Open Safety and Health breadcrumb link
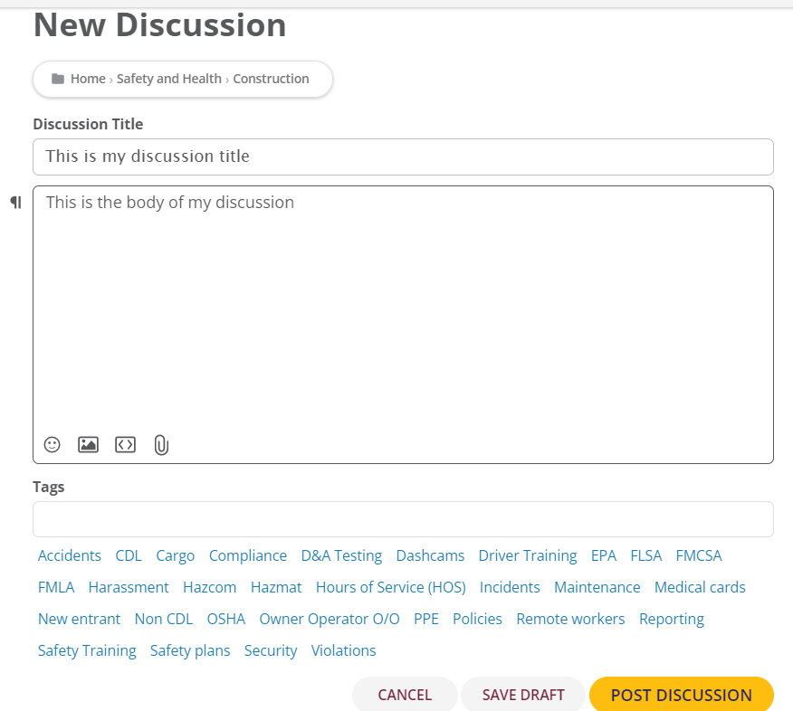Image resolution: width=793 pixels, height=711 pixels. pos(168,79)
